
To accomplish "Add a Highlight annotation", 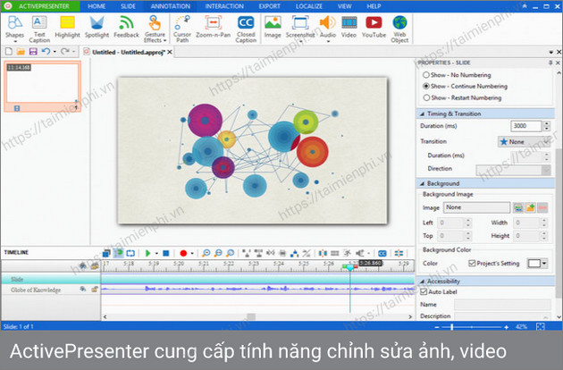I will click(67, 28).
